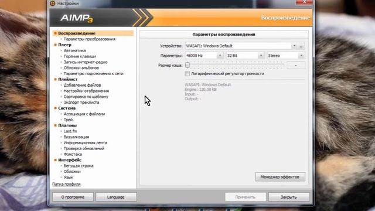Open Язык settings page

69,177
